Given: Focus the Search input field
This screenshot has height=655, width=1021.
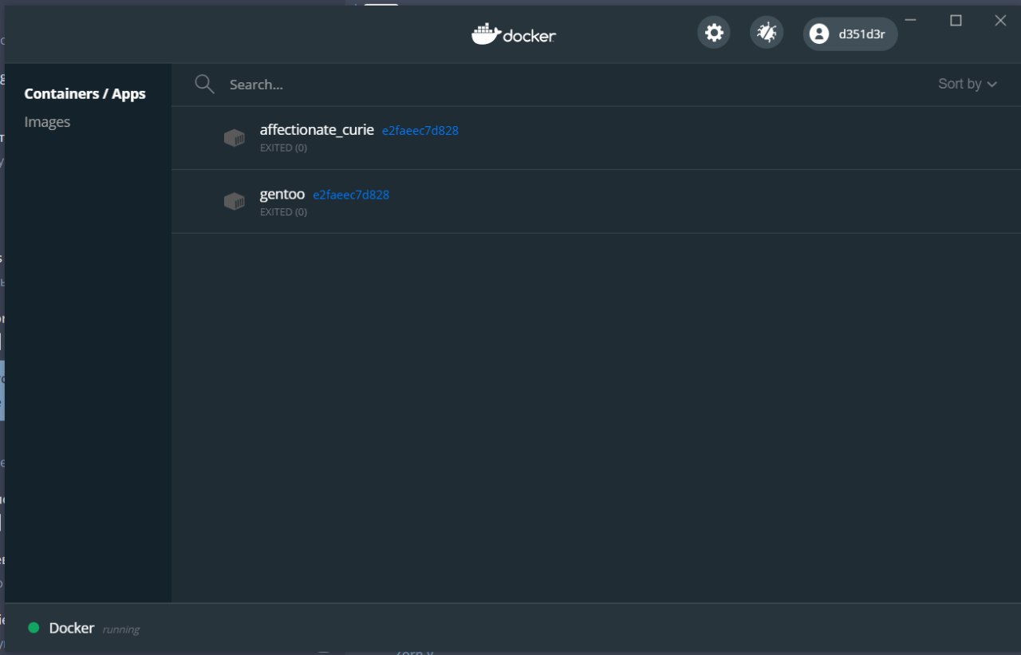Looking at the screenshot, I should (x=558, y=85).
